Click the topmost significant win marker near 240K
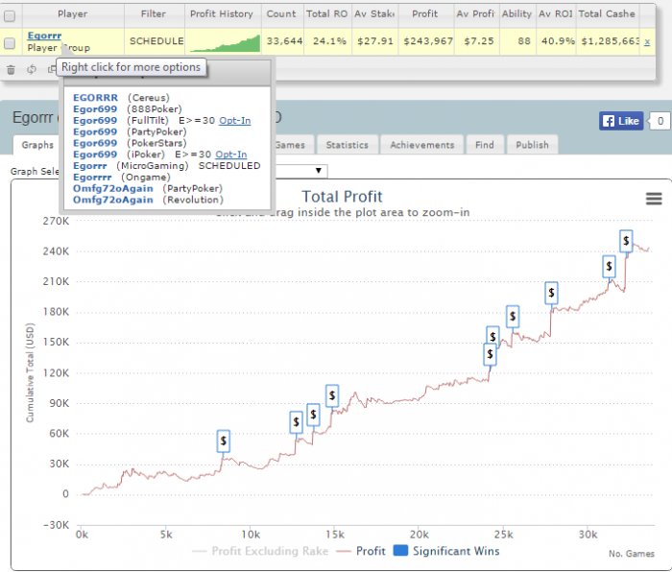The width and height of the screenshot is (672, 572). pyautogui.click(x=626, y=241)
